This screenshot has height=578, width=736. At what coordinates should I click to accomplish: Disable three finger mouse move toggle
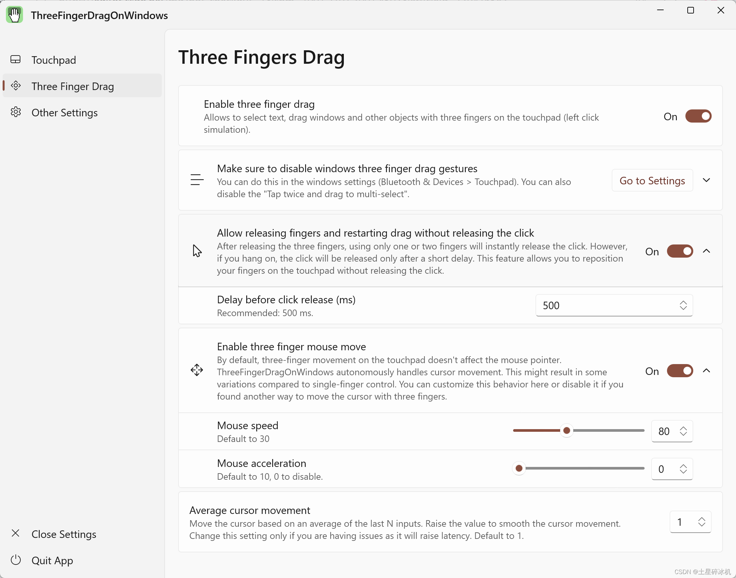[680, 371]
